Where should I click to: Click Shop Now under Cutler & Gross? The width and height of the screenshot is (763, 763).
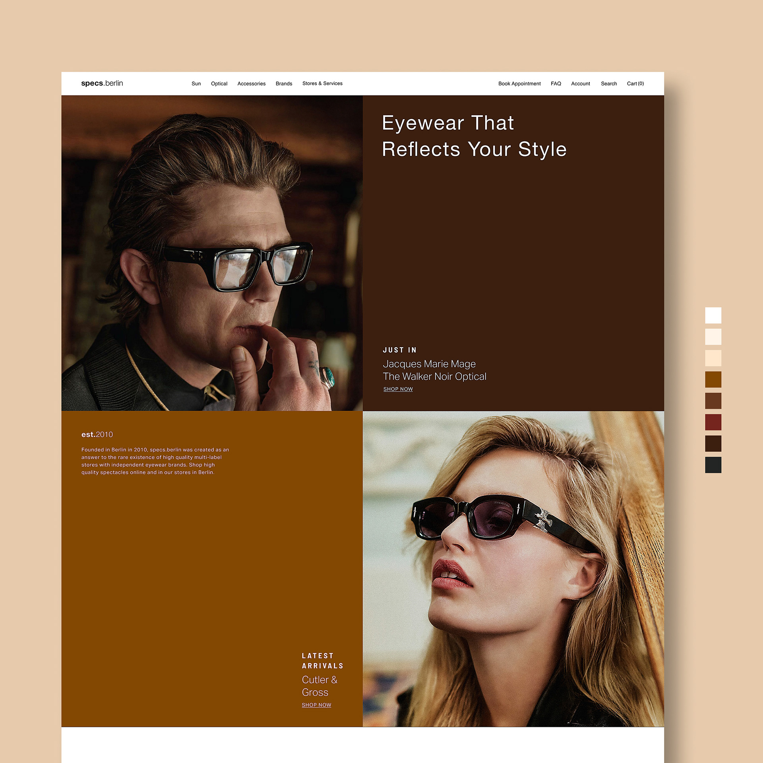[316, 705]
